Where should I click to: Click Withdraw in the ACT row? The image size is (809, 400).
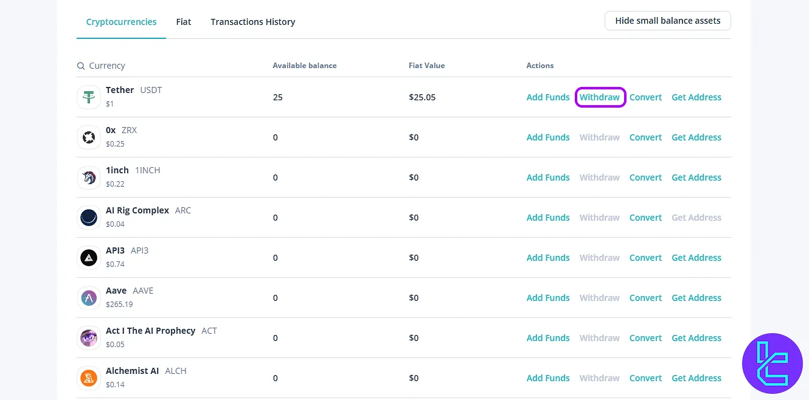click(600, 338)
